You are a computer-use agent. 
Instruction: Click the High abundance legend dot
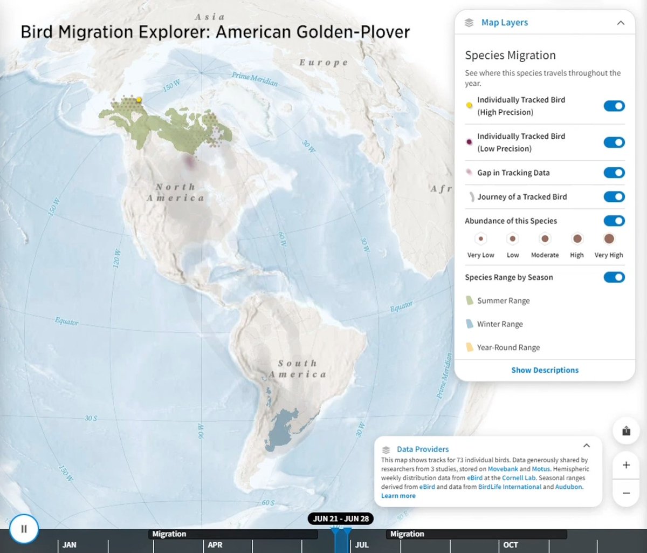(x=577, y=238)
